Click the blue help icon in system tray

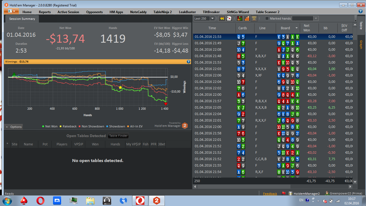pos(307,200)
